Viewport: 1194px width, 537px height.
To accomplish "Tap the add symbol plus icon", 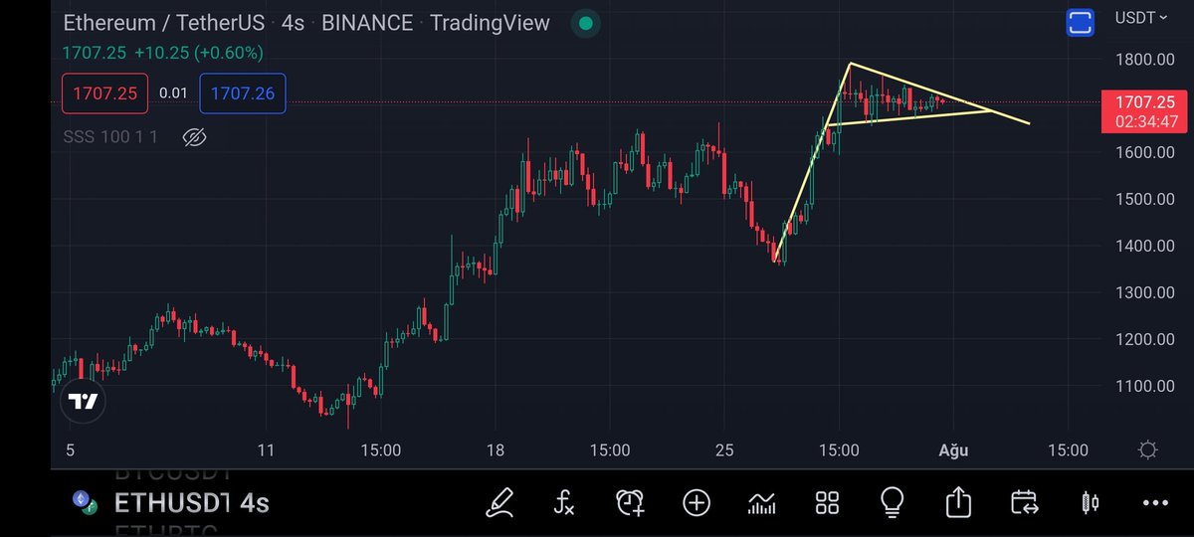I will (x=696, y=502).
